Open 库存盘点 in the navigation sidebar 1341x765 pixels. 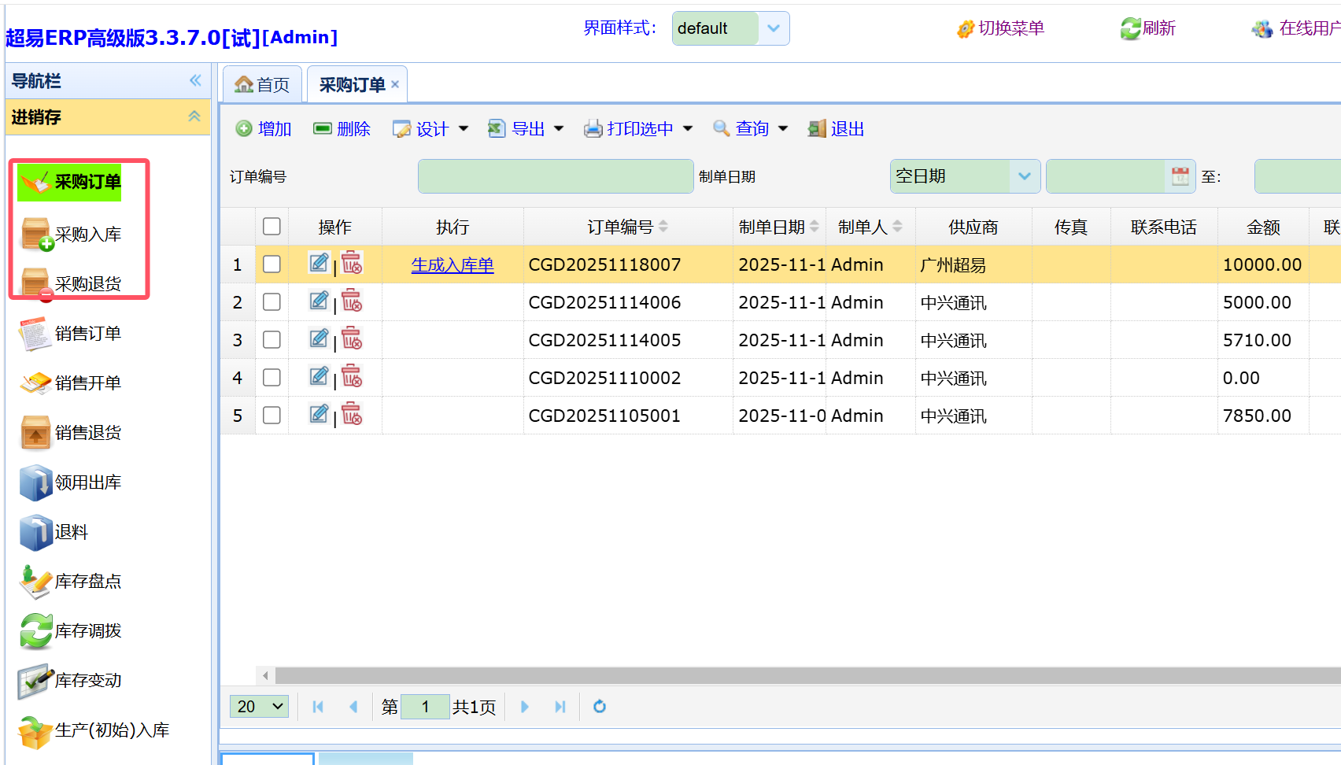[x=87, y=582]
